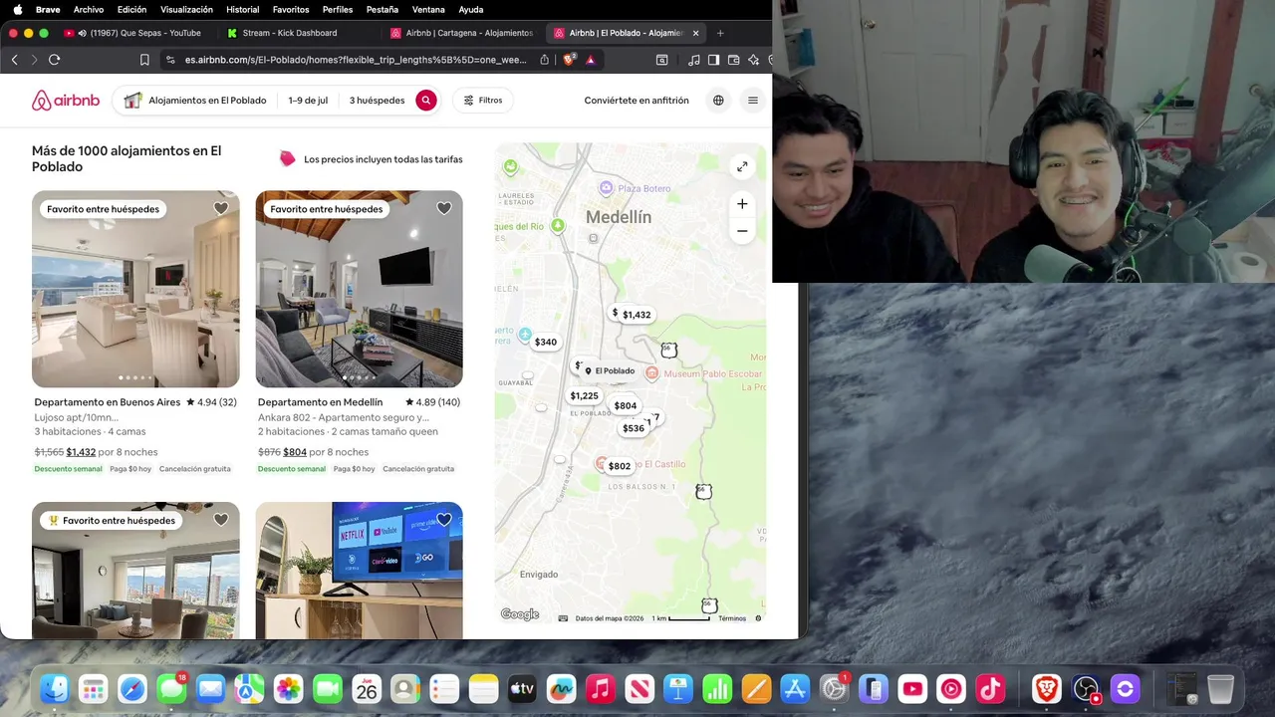Click the Brave Rewards triangle icon

click(x=591, y=60)
